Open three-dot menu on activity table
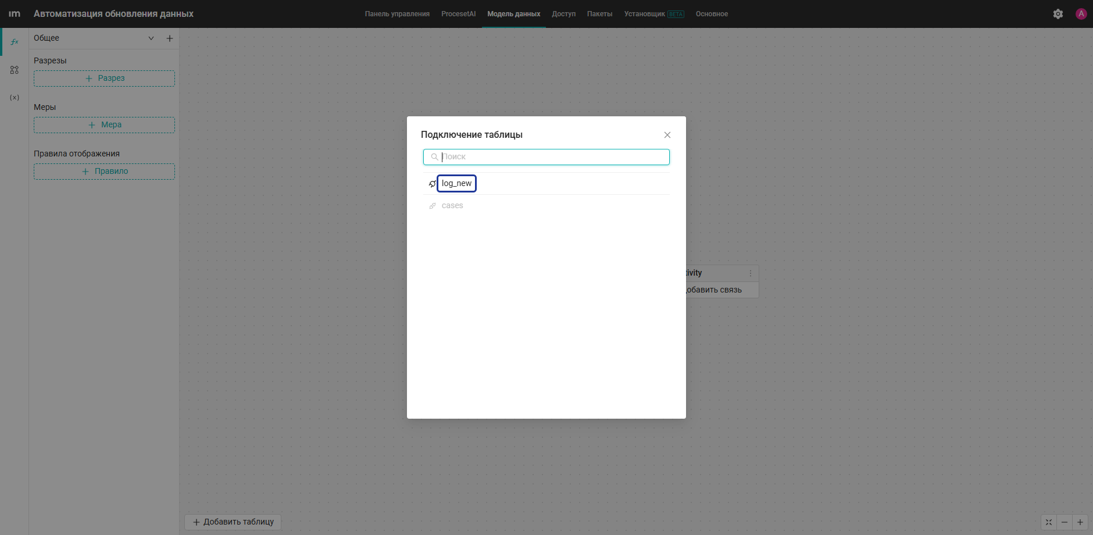The image size is (1093, 535). tap(751, 273)
